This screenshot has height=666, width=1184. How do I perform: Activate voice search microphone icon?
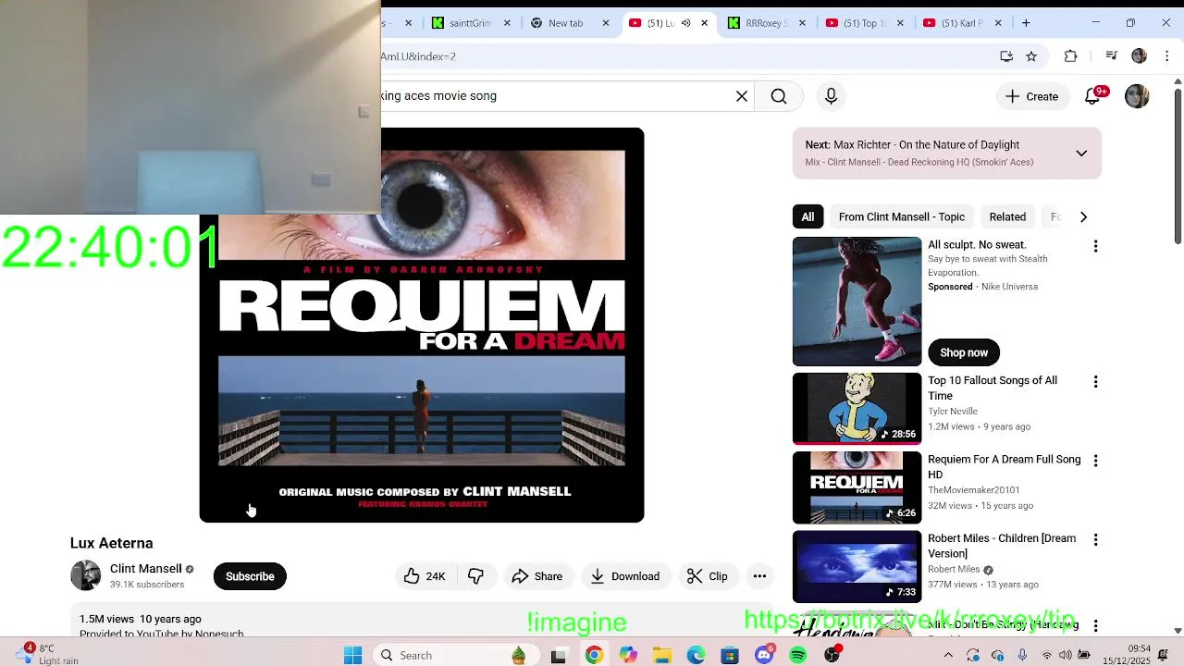tap(831, 96)
